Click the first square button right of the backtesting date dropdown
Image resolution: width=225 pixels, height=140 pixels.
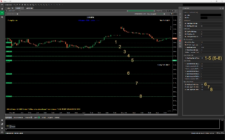click(169, 11)
